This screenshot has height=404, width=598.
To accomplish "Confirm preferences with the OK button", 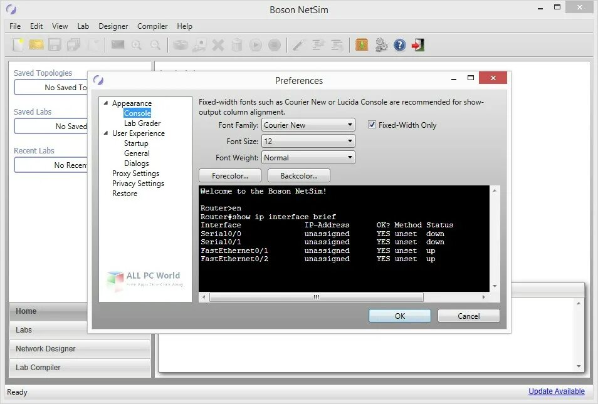I will coord(400,316).
